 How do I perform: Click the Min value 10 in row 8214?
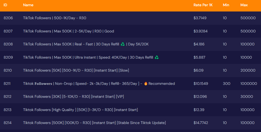(225, 123)
